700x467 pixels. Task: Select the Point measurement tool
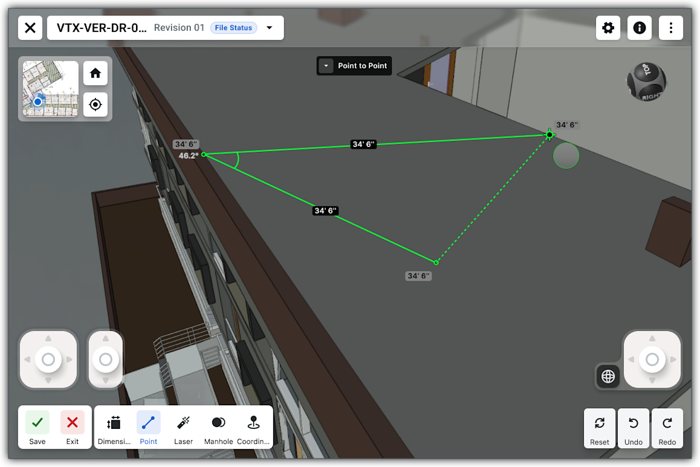click(149, 428)
